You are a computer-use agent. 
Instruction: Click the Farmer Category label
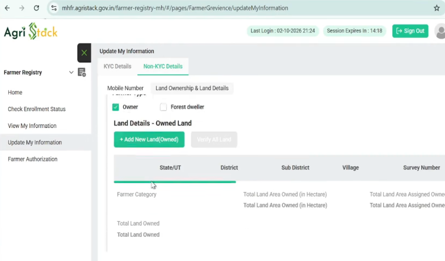[137, 195]
